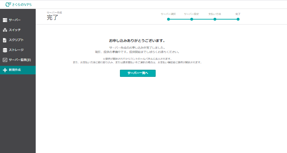Image resolution: width=287 pixels, height=153 pixels.
Task: Open the サーバー menu label in sidebar
Action: tap(15, 20)
